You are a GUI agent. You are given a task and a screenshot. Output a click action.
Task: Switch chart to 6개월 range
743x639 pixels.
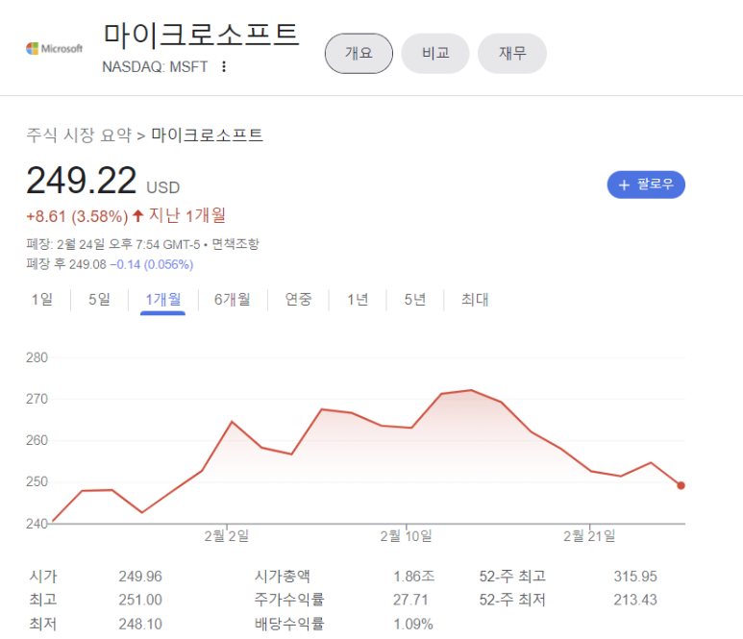(233, 300)
